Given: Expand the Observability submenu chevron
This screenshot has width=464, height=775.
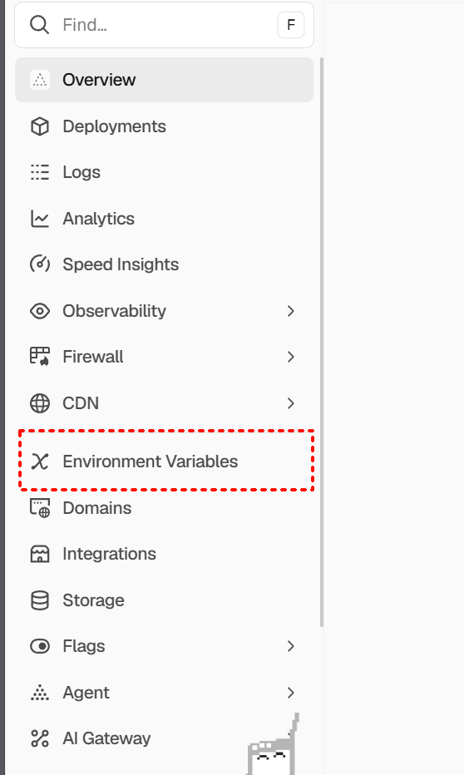Looking at the screenshot, I should (x=290, y=311).
